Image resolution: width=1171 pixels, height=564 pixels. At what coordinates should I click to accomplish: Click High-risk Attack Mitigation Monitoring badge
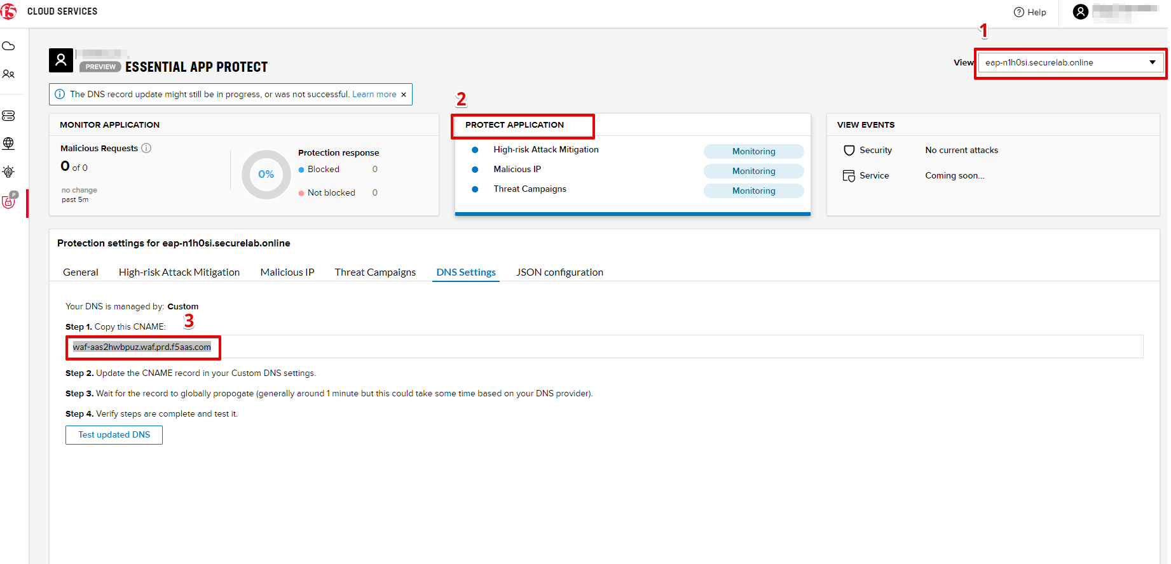coord(754,152)
